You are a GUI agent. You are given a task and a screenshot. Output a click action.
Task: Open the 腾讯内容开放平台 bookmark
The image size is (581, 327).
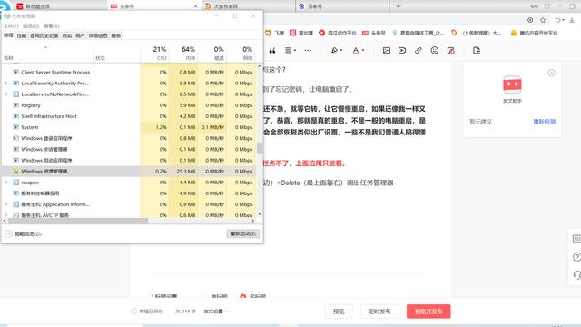[x=534, y=33]
